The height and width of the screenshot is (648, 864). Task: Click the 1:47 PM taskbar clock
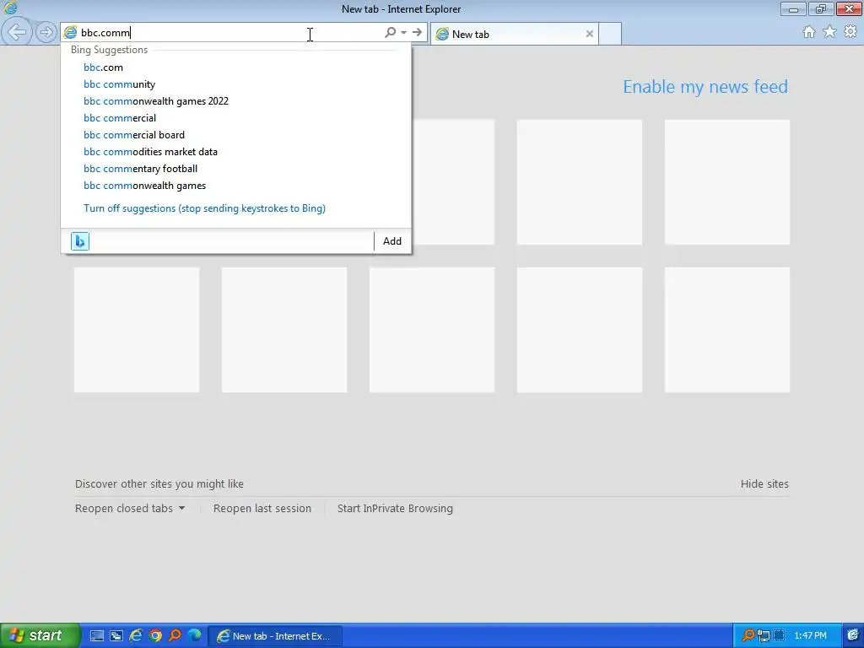click(810, 636)
